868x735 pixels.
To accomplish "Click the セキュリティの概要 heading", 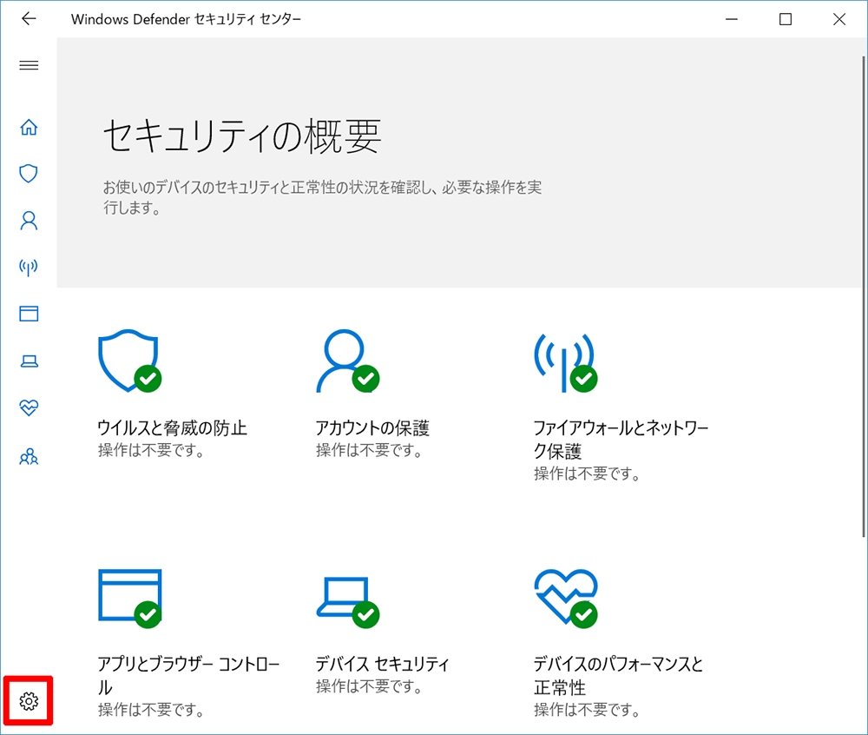I will (242, 136).
